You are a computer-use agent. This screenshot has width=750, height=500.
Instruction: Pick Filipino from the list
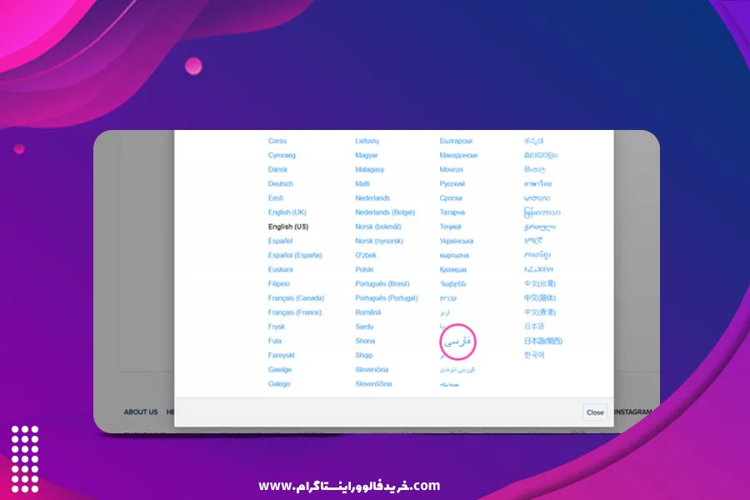279,283
